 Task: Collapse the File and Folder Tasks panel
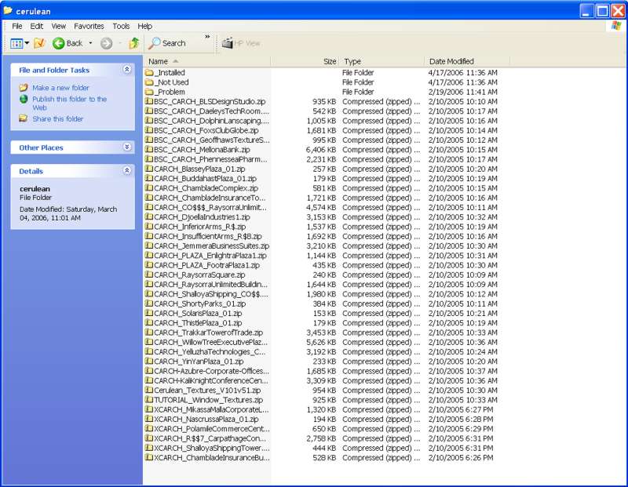click(127, 70)
